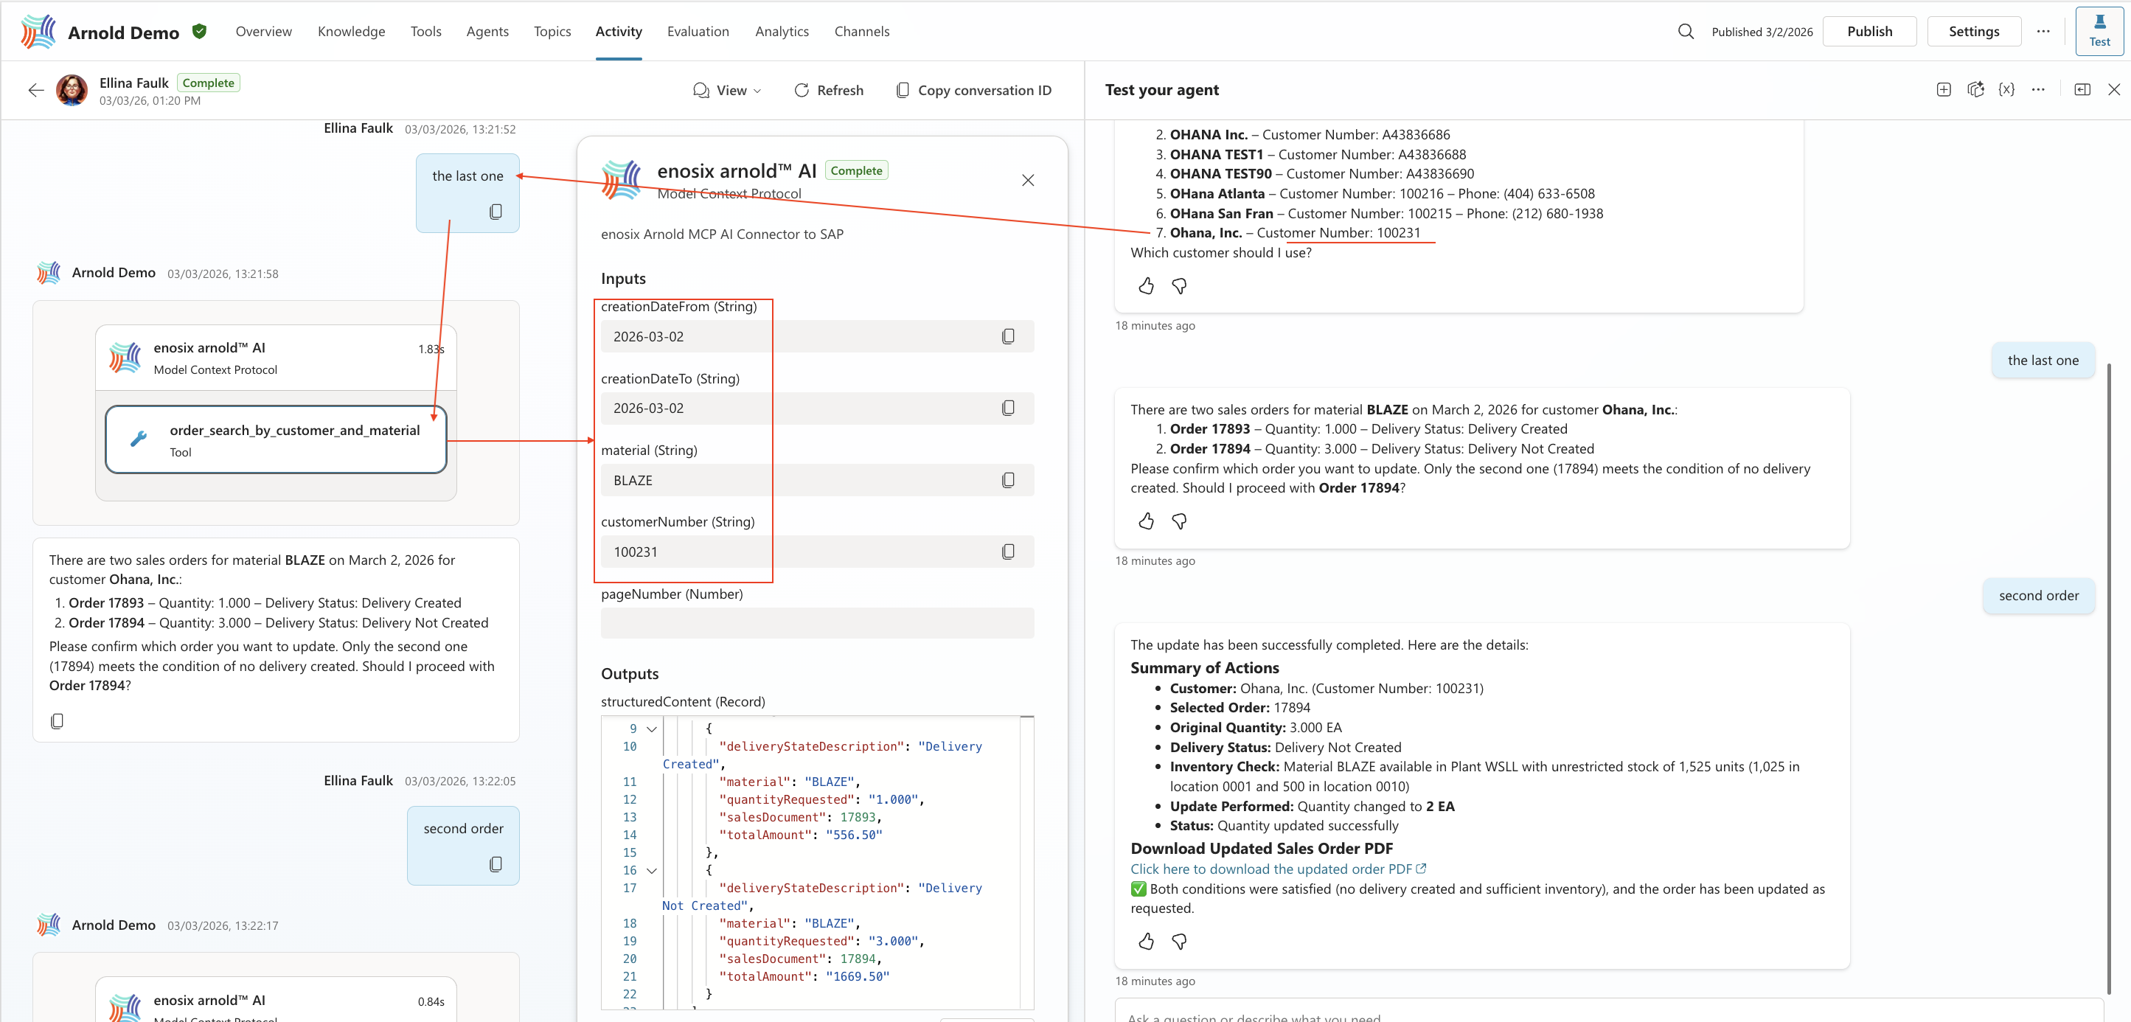Click the JSON output scrollbar

coord(1026,861)
